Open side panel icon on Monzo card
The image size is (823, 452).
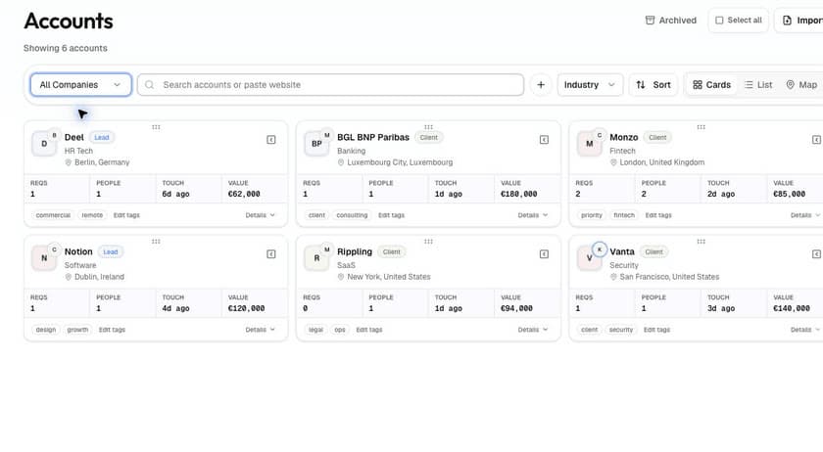coord(816,140)
